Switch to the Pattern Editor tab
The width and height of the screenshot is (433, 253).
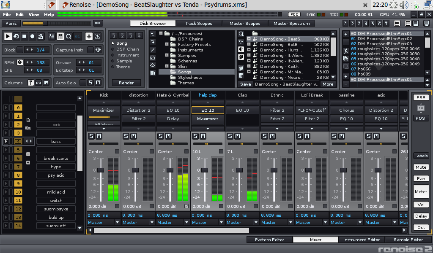(269, 240)
